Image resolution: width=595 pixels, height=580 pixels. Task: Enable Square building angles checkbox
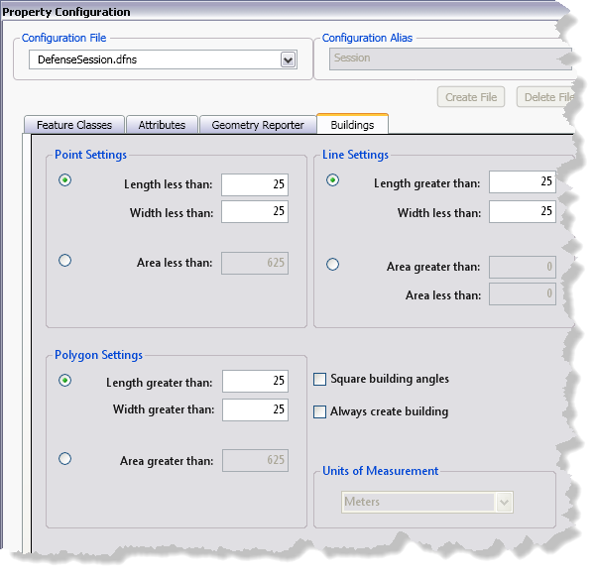tap(320, 379)
